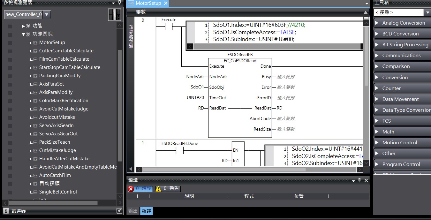Expand the 功能 tree node

point(23,26)
